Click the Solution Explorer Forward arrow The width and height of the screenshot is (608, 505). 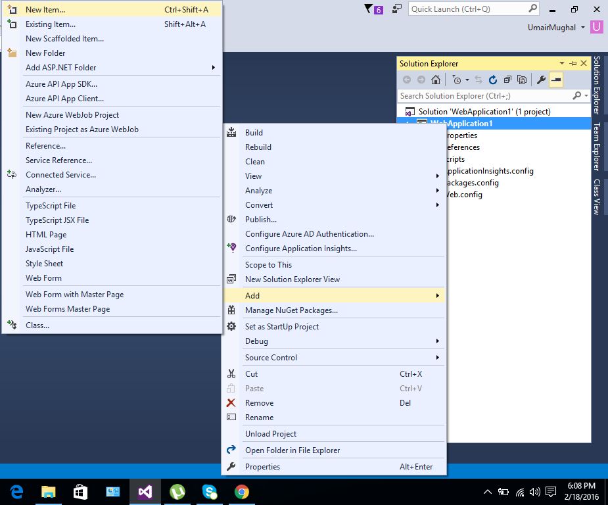click(421, 80)
